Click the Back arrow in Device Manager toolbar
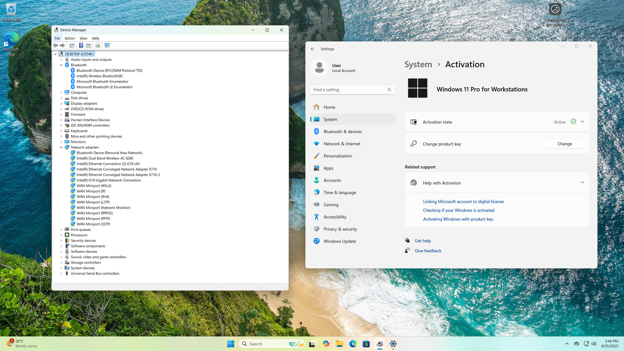Image resolution: width=624 pixels, height=351 pixels. [55, 46]
